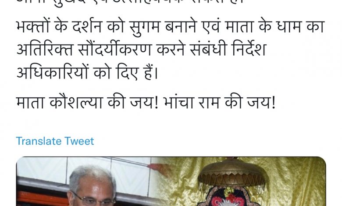Click the word "Tweet" in the blue link

click(x=79, y=141)
